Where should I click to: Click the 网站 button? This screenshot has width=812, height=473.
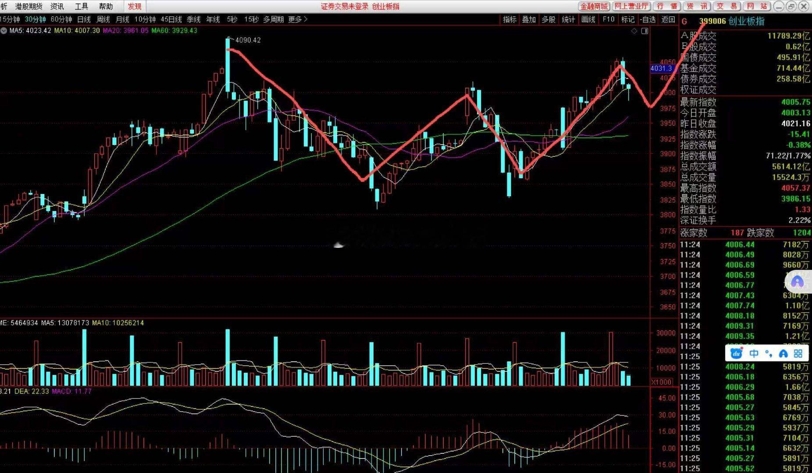(x=757, y=6)
